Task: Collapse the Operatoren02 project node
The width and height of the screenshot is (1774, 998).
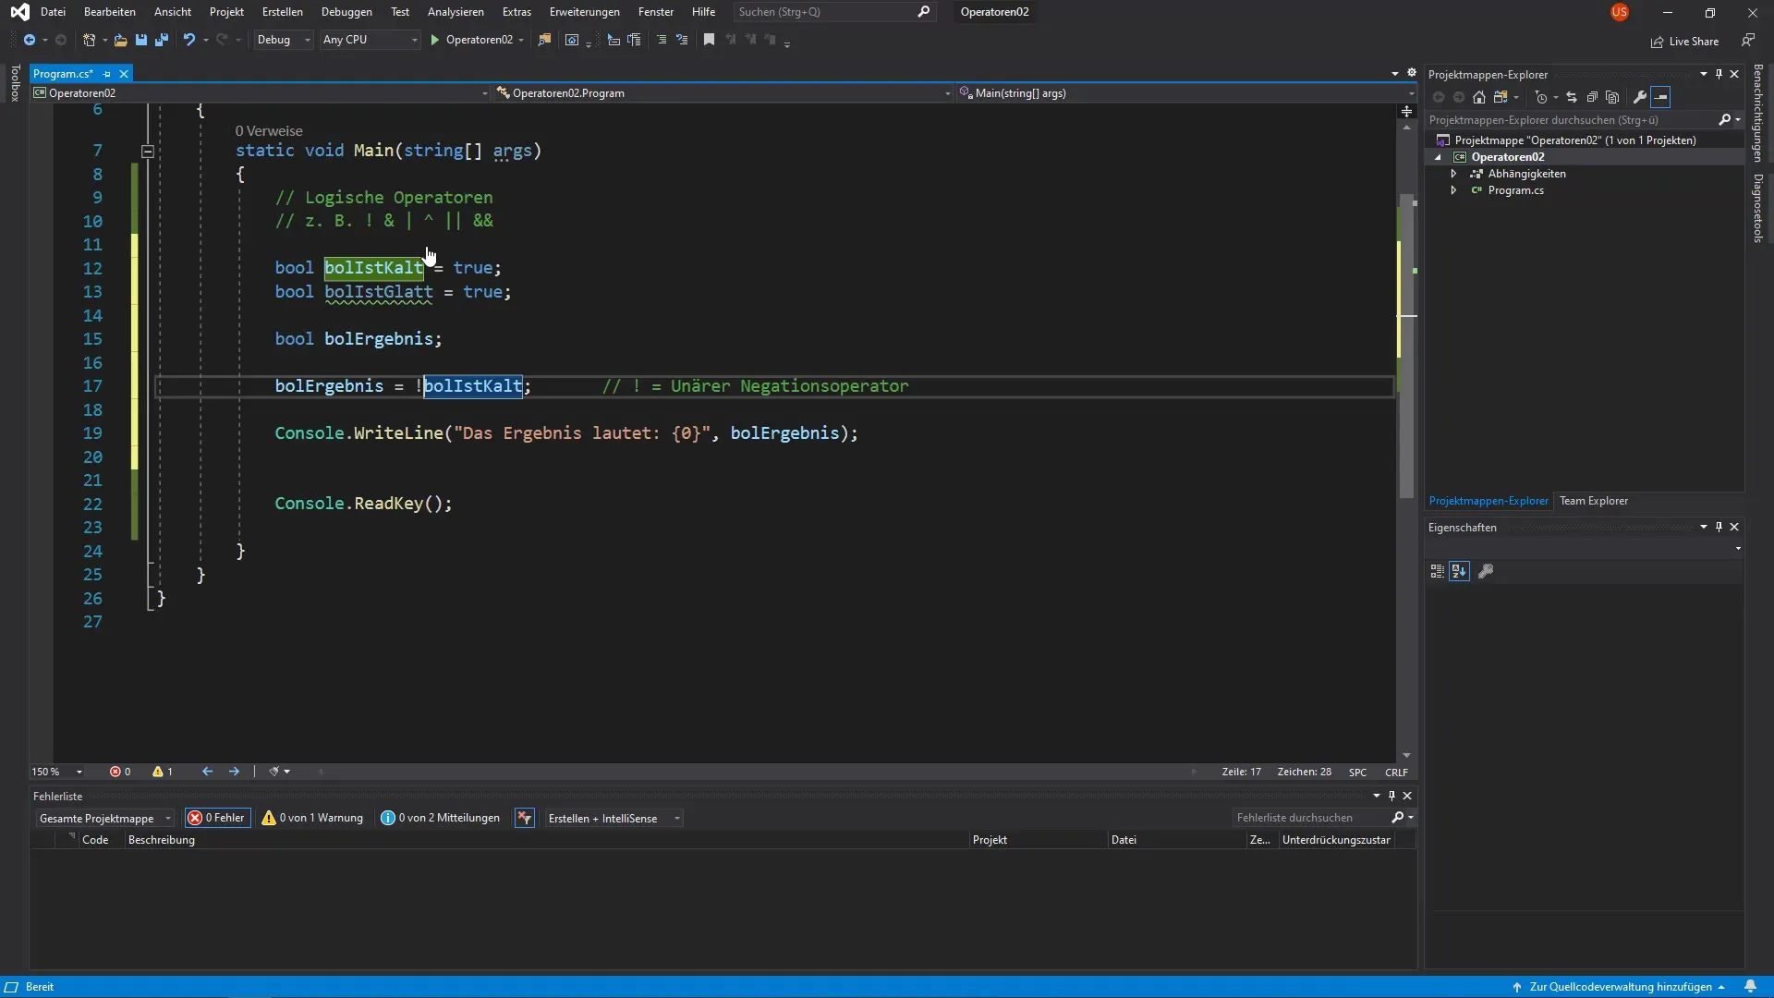Action: 1438,157
